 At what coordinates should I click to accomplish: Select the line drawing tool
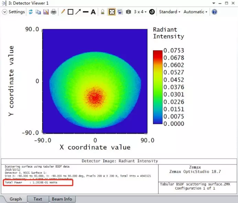(86, 12)
